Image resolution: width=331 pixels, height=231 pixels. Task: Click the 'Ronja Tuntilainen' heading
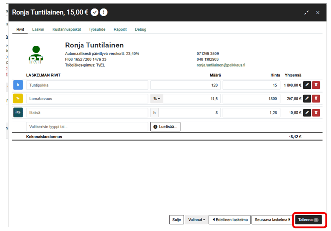click(94, 45)
